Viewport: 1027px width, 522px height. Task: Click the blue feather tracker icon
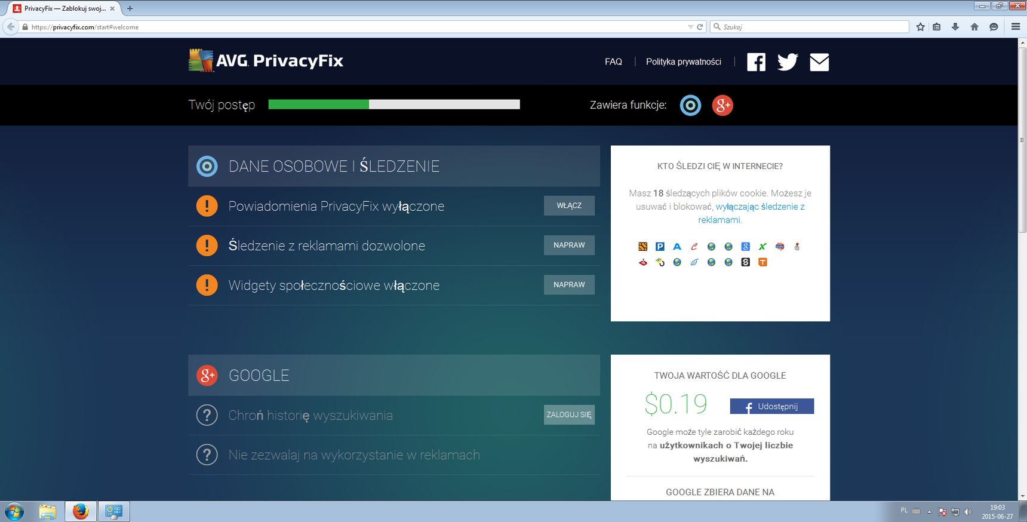point(694,262)
